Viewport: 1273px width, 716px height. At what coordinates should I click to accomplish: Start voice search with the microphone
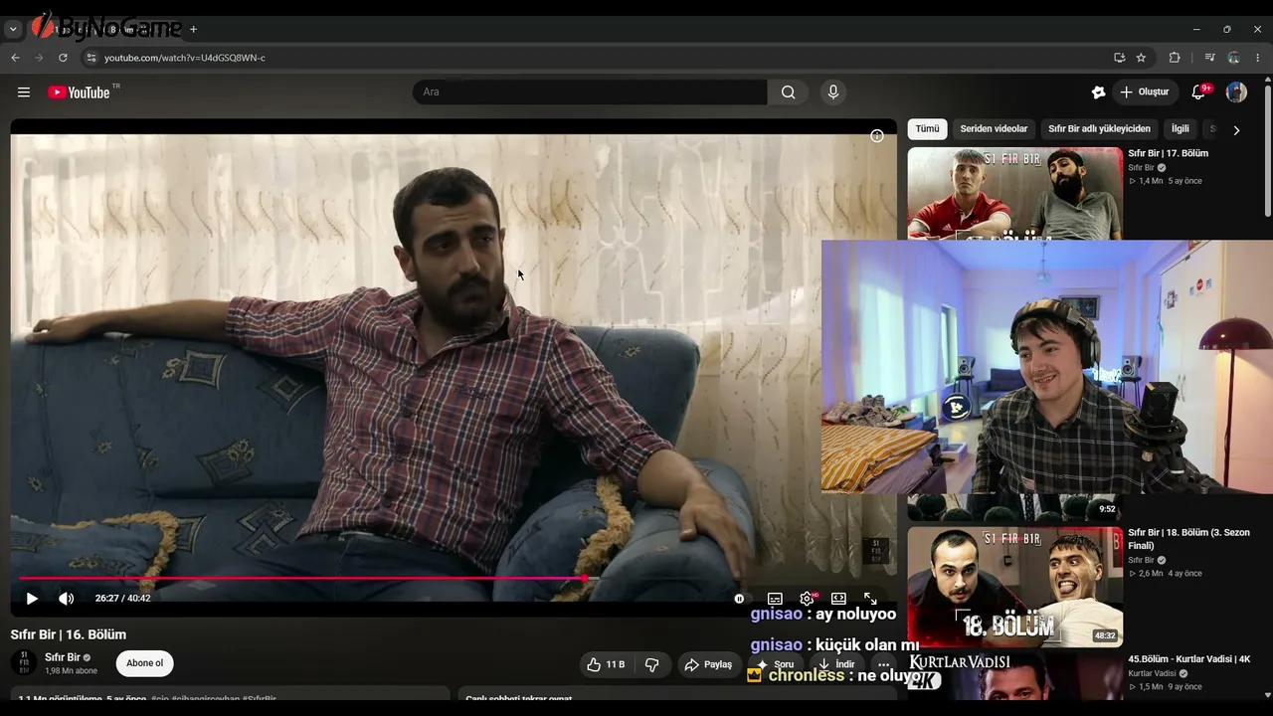[833, 92]
